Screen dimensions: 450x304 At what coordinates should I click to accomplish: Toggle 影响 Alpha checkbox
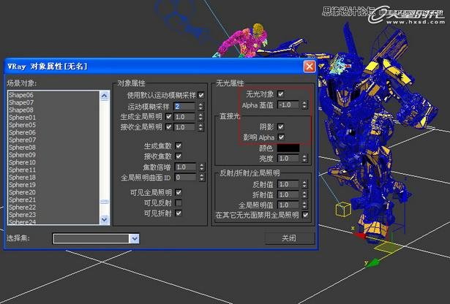281,137
